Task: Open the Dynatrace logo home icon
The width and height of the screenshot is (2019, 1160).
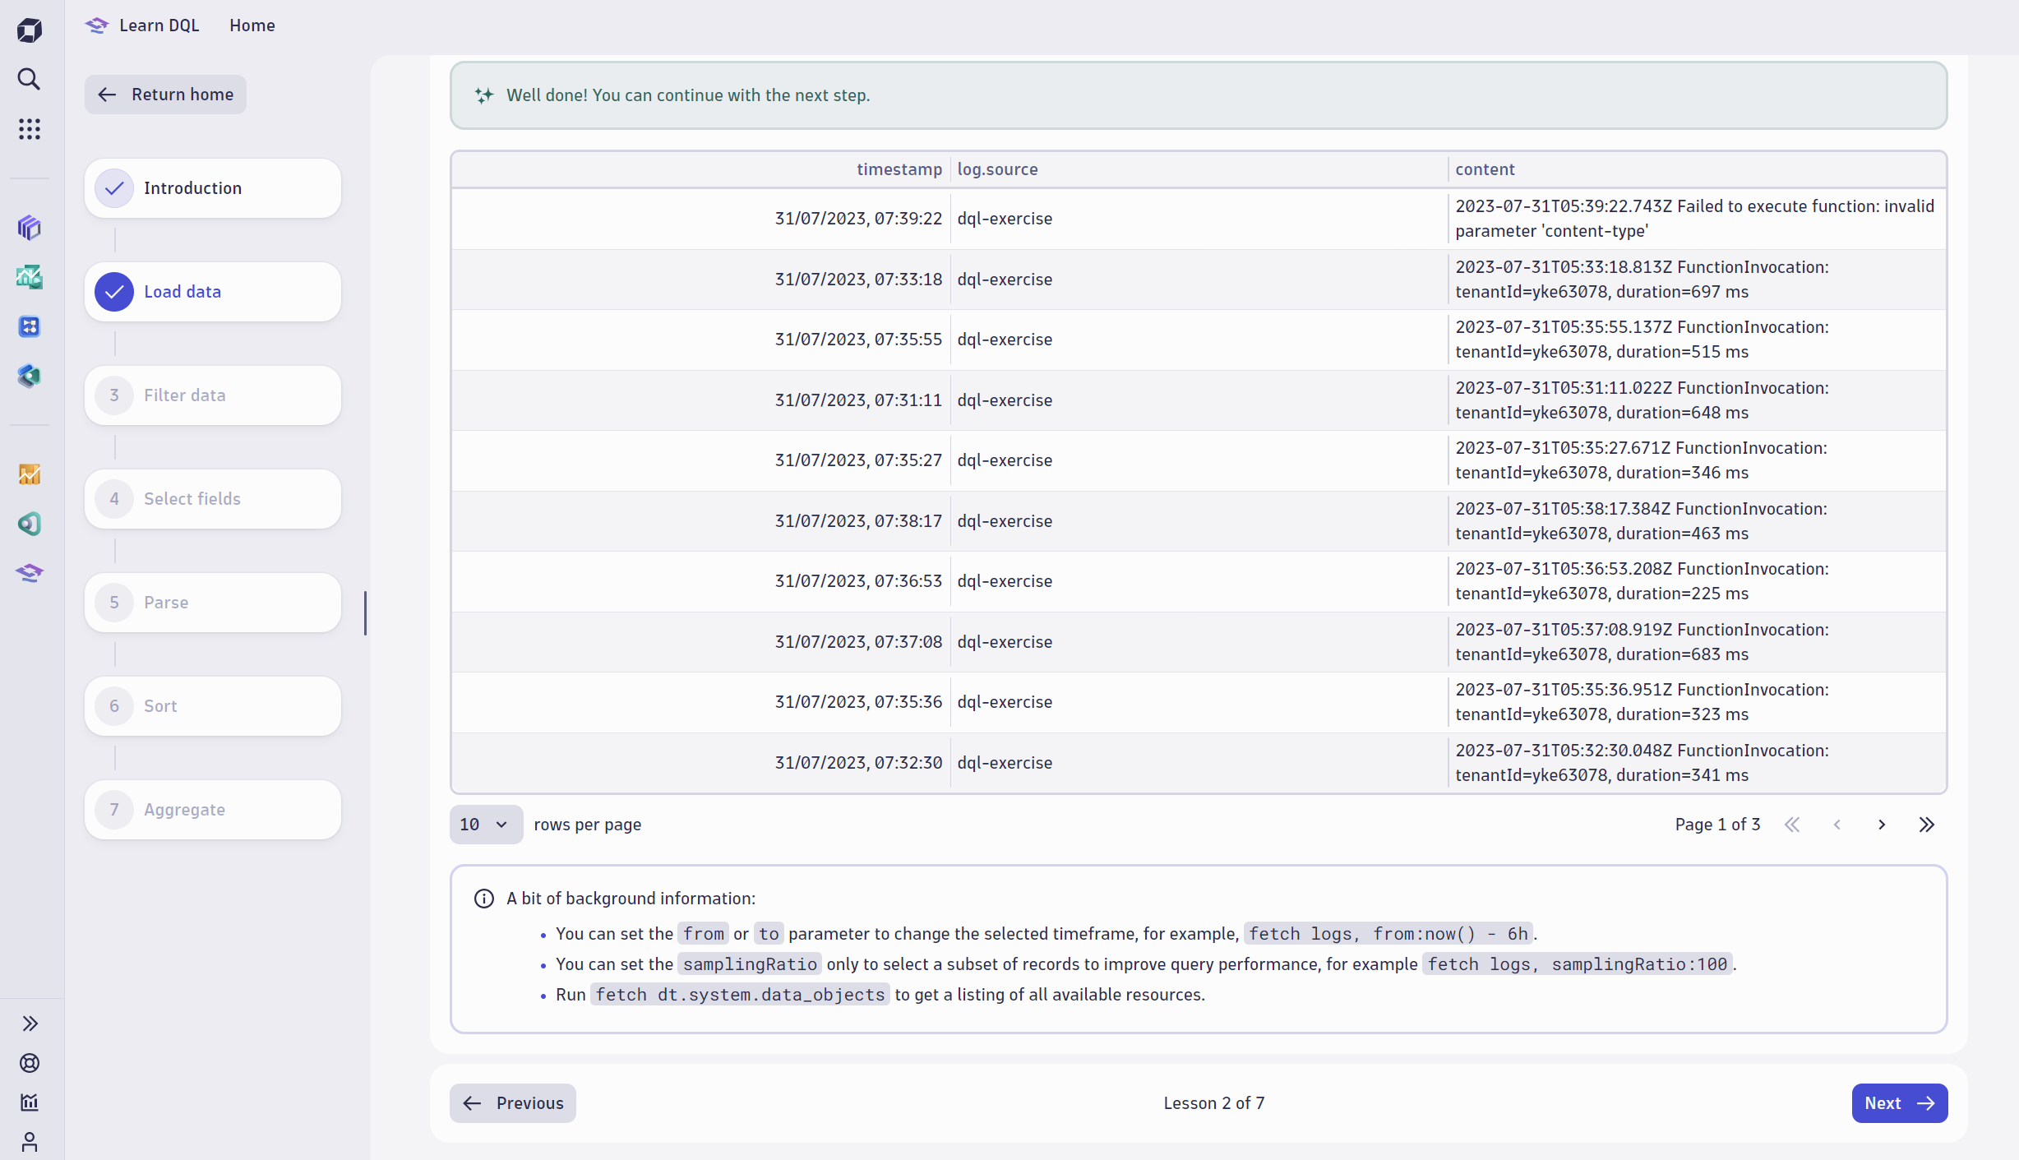Action: (30, 30)
